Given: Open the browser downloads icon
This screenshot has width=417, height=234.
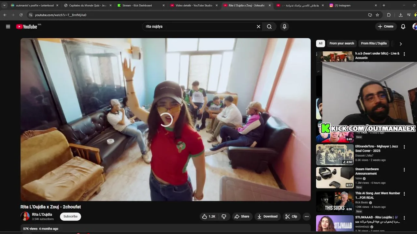Looking at the screenshot, I should click(400, 15).
